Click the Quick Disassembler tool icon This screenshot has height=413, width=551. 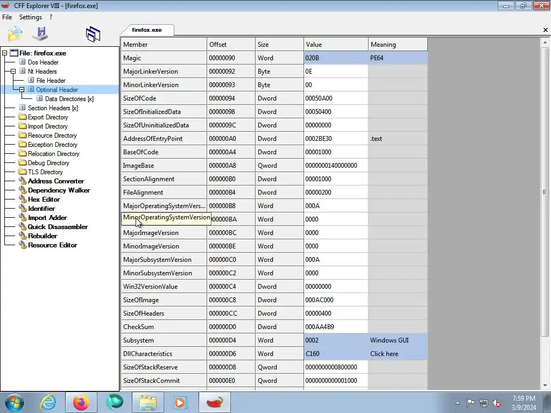point(23,226)
